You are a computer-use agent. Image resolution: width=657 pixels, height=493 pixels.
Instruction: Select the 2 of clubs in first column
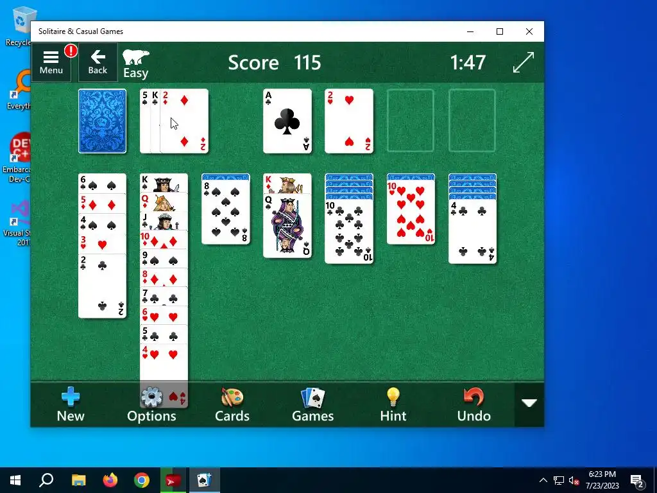click(x=102, y=286)
